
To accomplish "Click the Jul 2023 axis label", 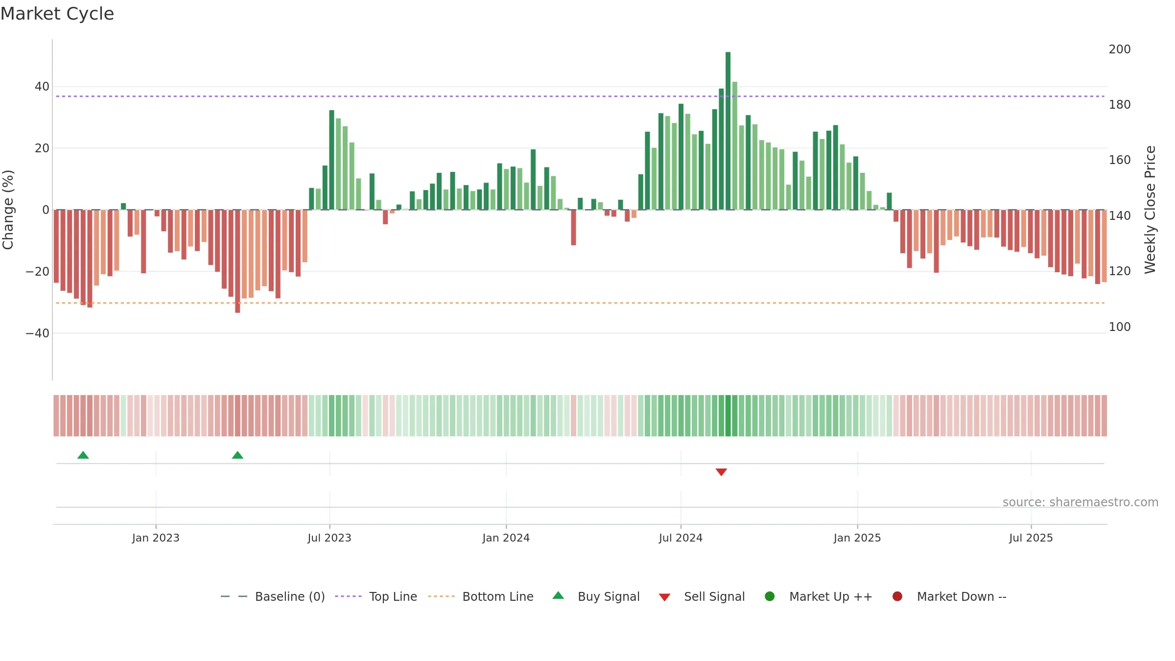I will (329, 538).
